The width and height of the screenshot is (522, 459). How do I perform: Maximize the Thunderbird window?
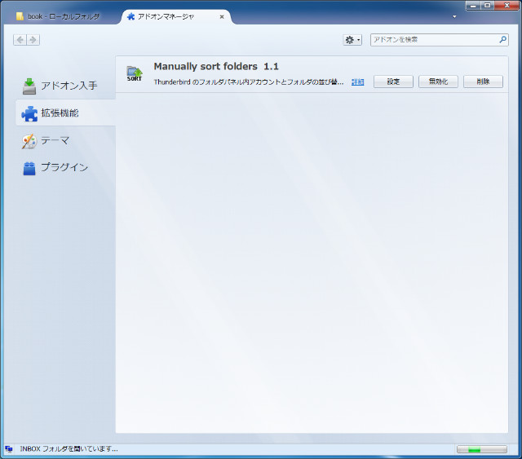tap(488, 6)
